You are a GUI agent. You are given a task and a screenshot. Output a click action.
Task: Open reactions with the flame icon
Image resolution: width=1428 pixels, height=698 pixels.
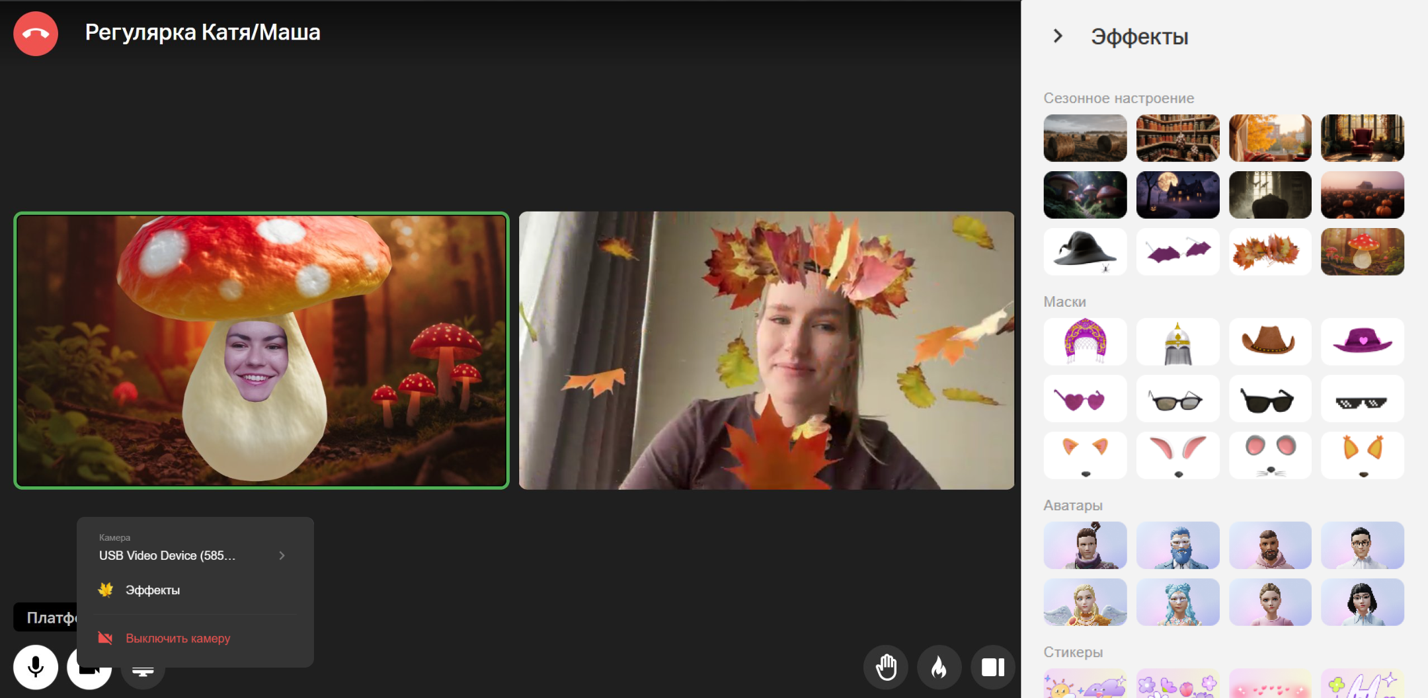(x=939, y=668)
